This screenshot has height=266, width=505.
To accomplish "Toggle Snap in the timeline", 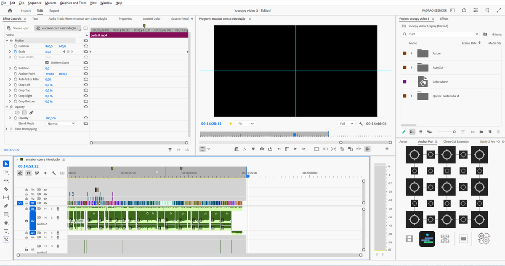I will pos(28,173).
